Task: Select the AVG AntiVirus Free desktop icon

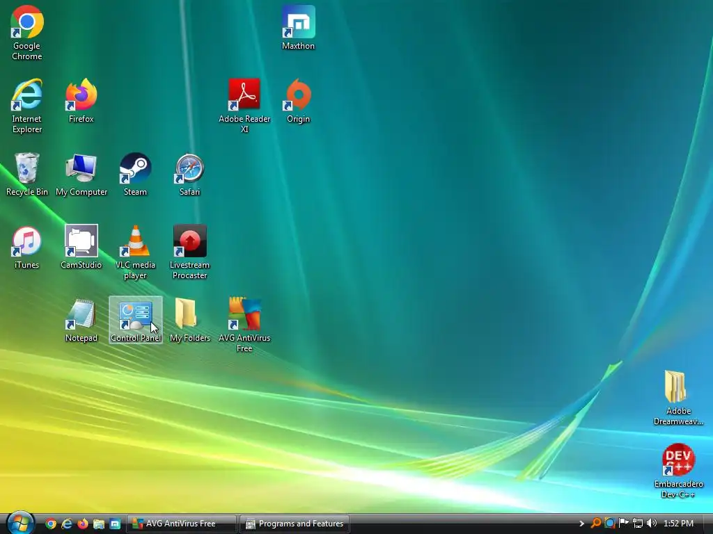Action: pos(244,325)
